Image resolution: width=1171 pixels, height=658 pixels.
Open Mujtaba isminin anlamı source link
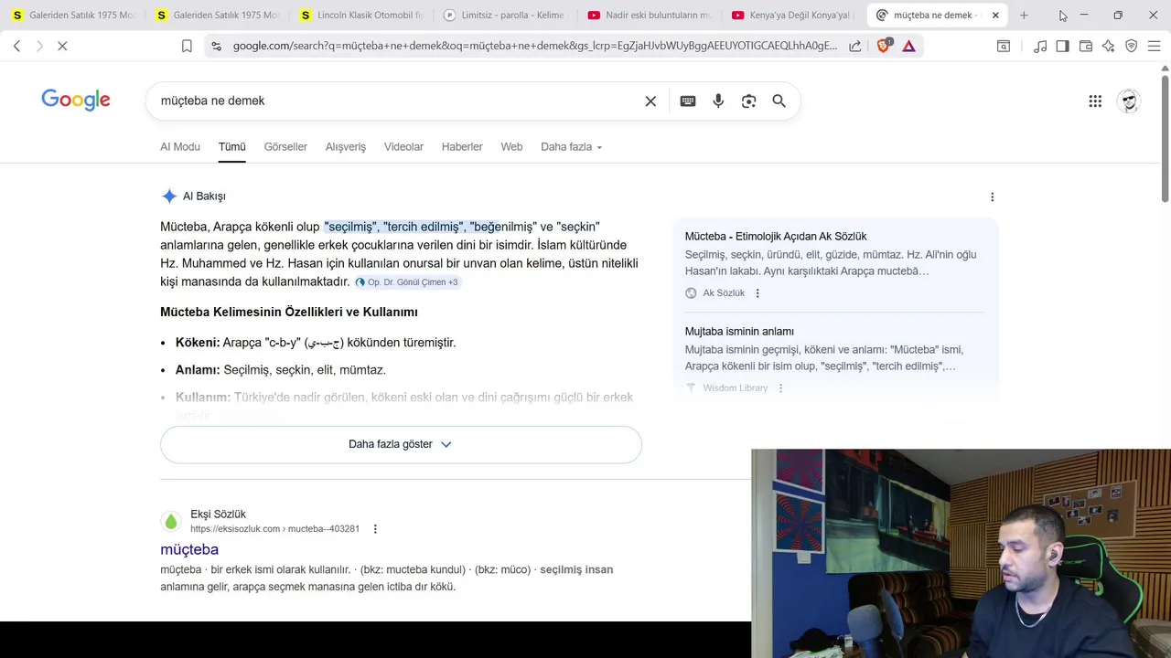pyautogui.click(x=739, y=332)
